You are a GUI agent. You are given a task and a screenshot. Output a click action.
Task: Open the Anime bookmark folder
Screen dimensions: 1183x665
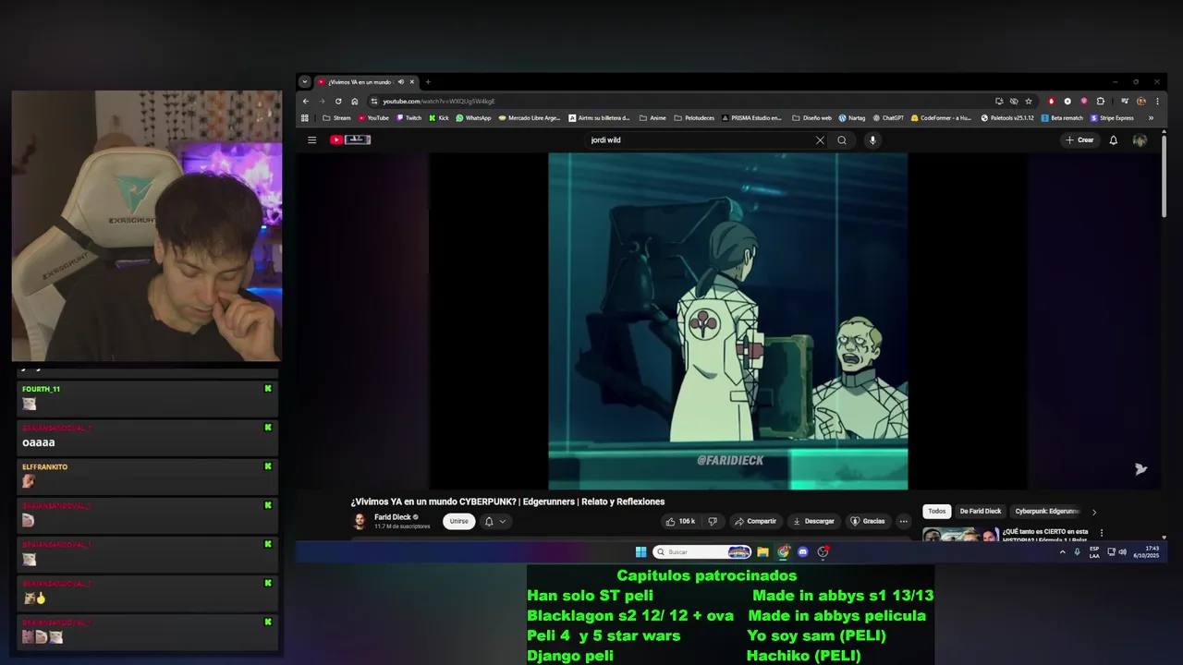(x=652, y=118)
